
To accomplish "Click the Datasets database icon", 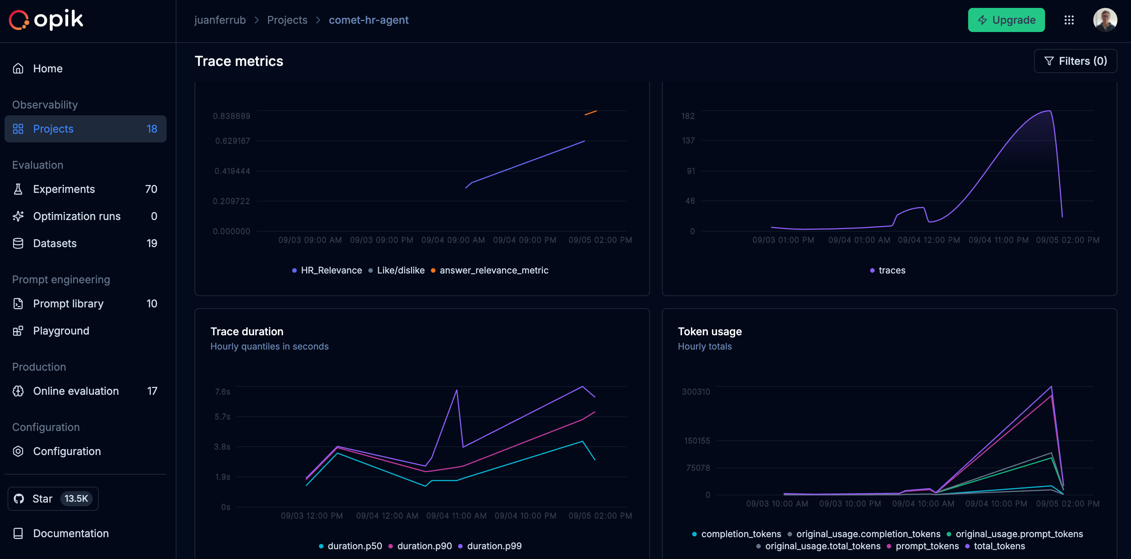I will click(x=18, y=243).
